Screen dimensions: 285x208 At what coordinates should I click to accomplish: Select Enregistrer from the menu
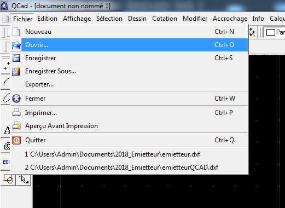tap(130, 58)
